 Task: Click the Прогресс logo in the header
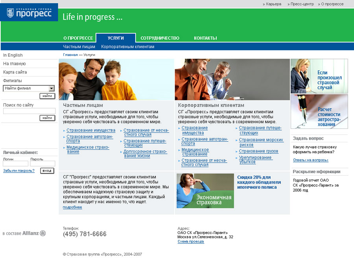click(29, 13)
